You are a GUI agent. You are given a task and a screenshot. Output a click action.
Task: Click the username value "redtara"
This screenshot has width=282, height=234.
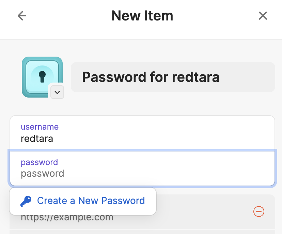[x=37, y=138]
